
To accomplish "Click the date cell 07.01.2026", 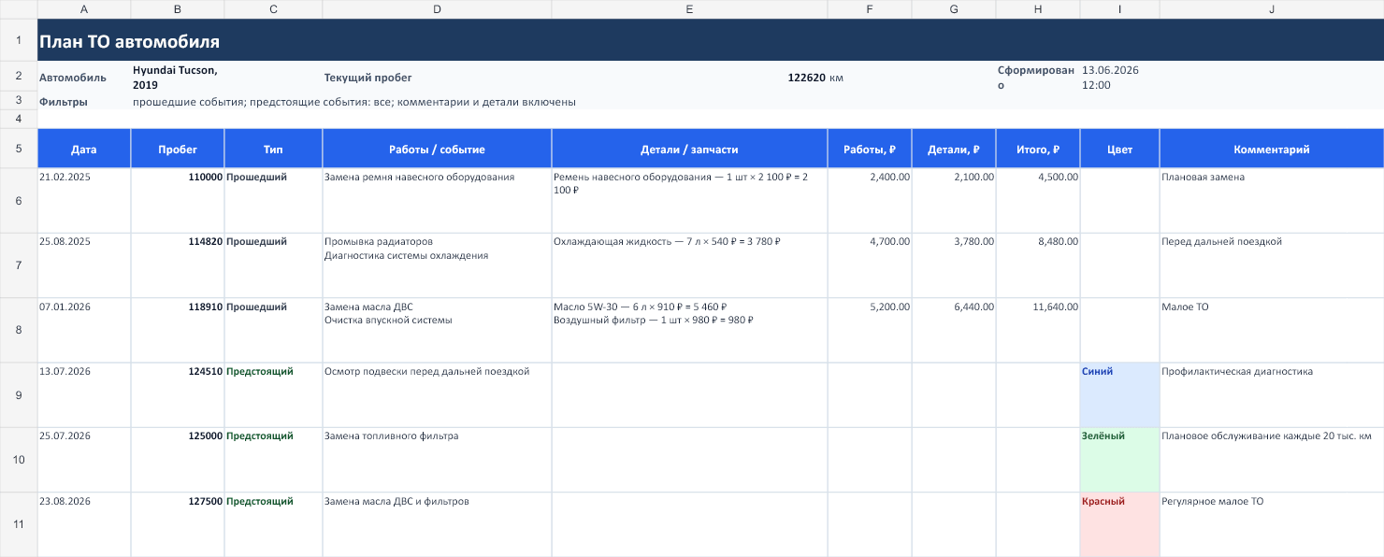I will (84, 331).
